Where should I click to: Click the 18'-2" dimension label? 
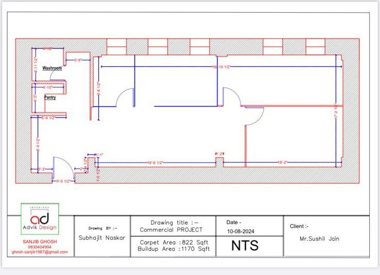[x=283, y=163]
